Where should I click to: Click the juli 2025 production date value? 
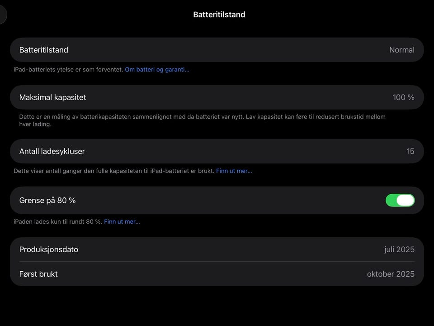(x=399, y=249)
